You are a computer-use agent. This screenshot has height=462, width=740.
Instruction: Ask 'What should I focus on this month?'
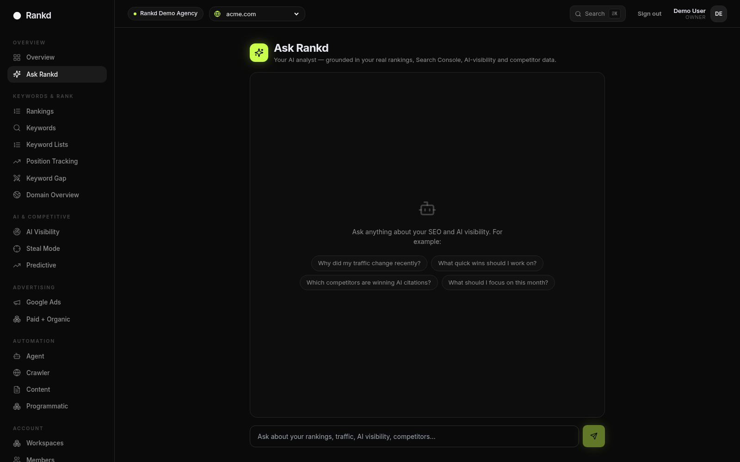[498, 283]
